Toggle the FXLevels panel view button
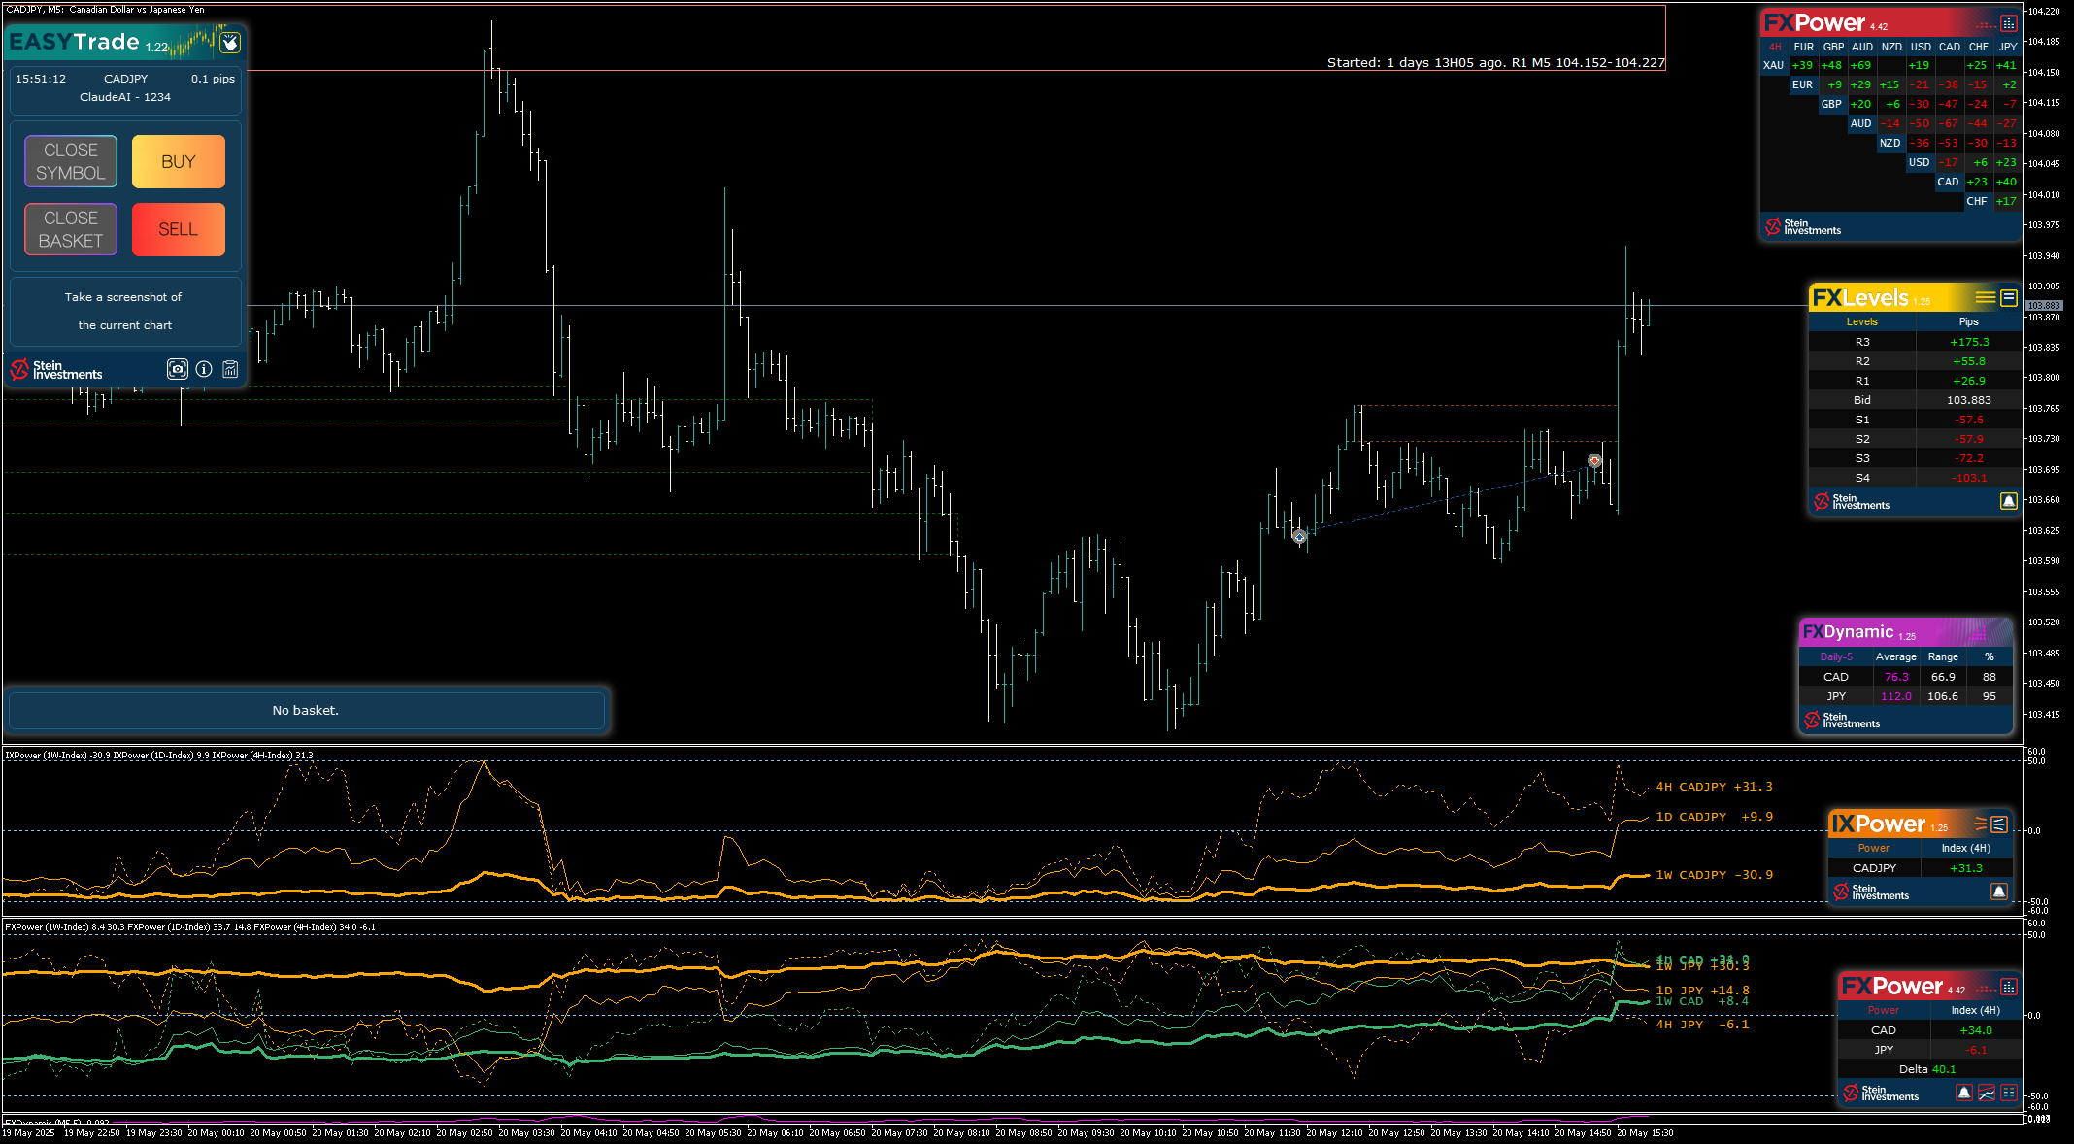Image resolution: width=2074 pixels, height=1144 pixels. pyautogui.click(x=2009, y=298)
